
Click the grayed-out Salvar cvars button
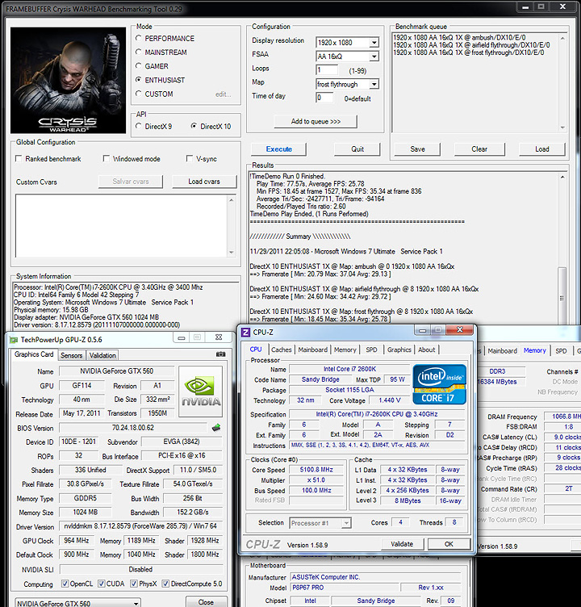[x=131, y=182]
